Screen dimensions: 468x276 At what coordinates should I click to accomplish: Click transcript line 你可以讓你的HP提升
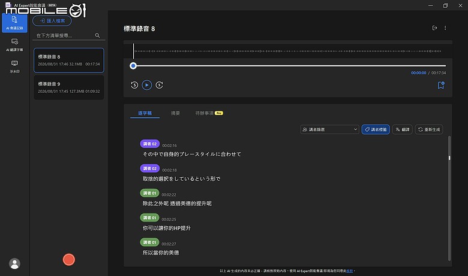coord(167,228)
